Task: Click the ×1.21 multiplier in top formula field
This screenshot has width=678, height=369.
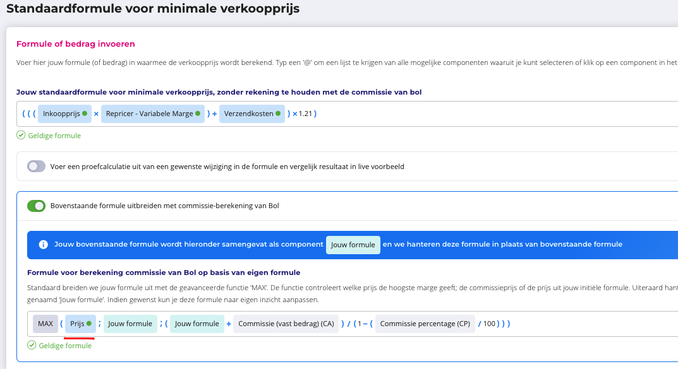Action: pyautogui.click(x=303, y=114)
